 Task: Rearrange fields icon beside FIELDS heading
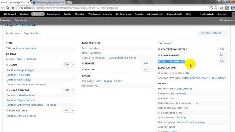point(7,65)
